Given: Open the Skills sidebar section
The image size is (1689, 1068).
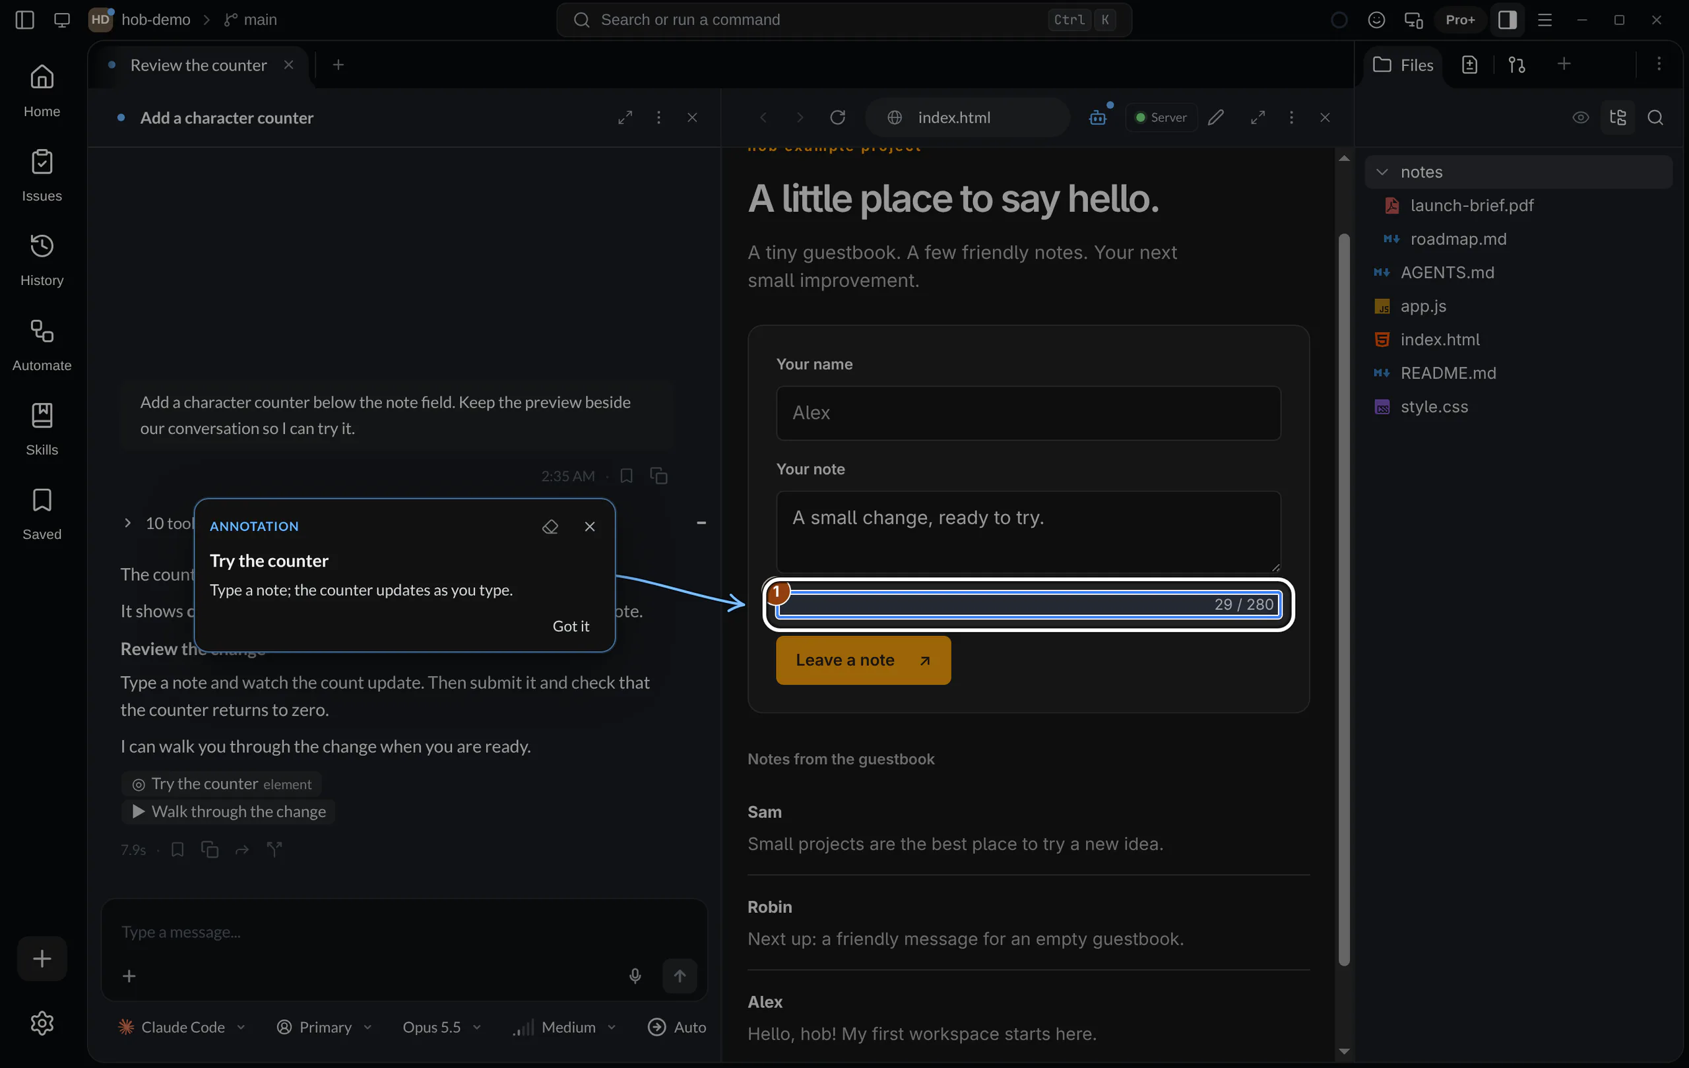Looking at the screenshot, I should click(x=42, y=429).
